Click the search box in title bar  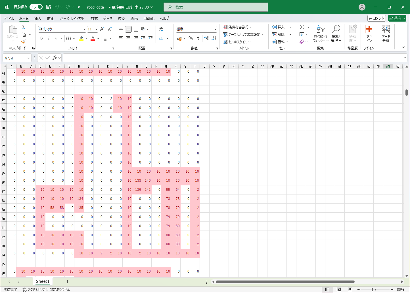pos(216,7)
